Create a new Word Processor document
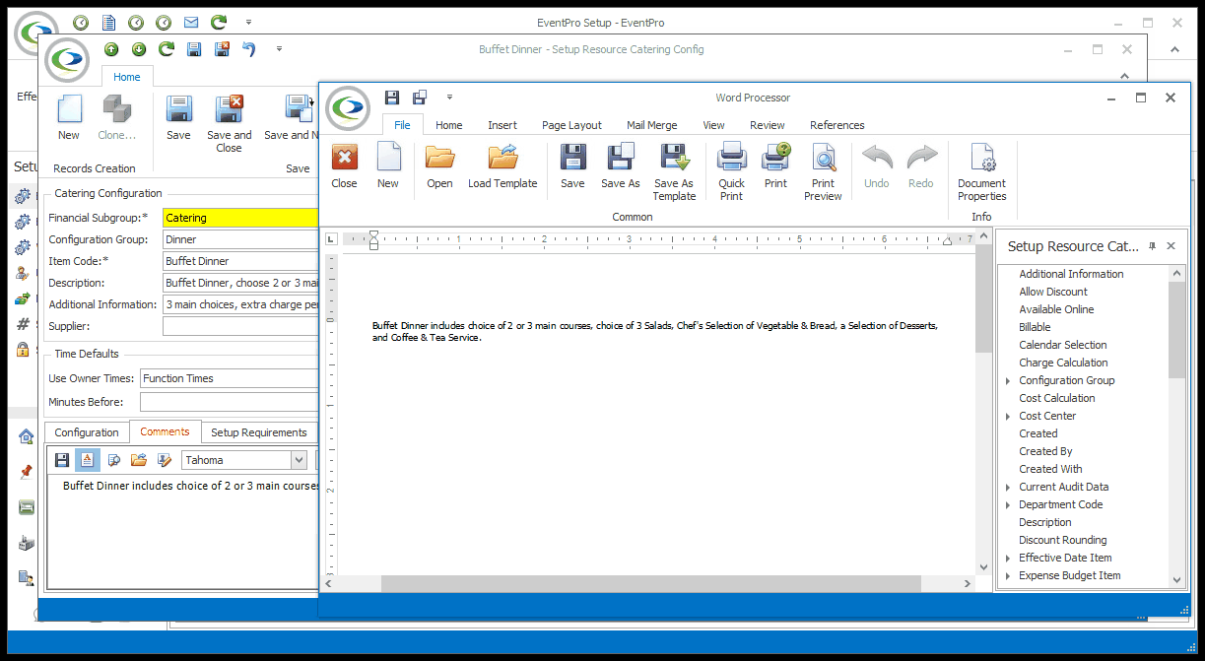Image resolution: width=1205 pixels, height=661 pixels. [x=388, y=166]
